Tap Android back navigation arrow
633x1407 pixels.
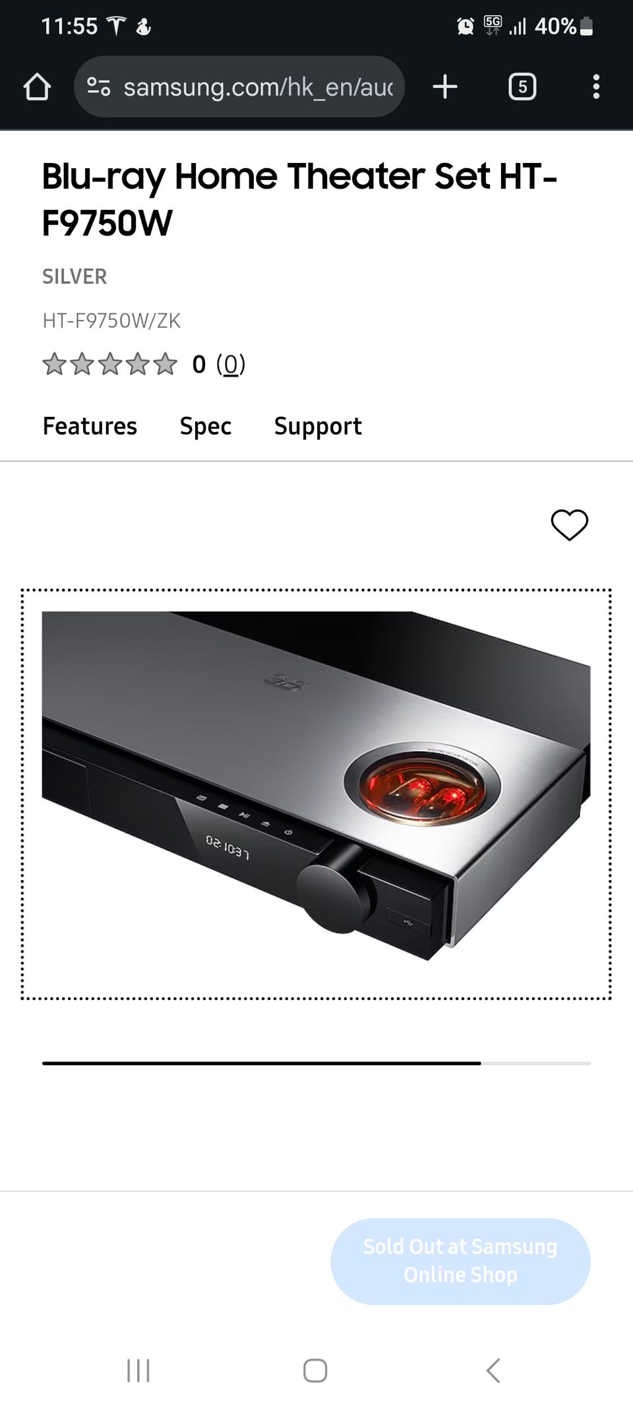click(x=493, y=1370)
